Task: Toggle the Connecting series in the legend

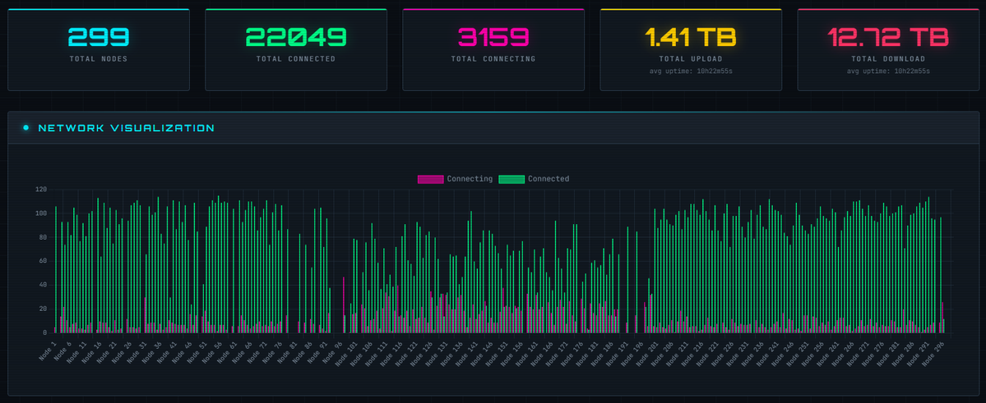Action: coord(456,179)
